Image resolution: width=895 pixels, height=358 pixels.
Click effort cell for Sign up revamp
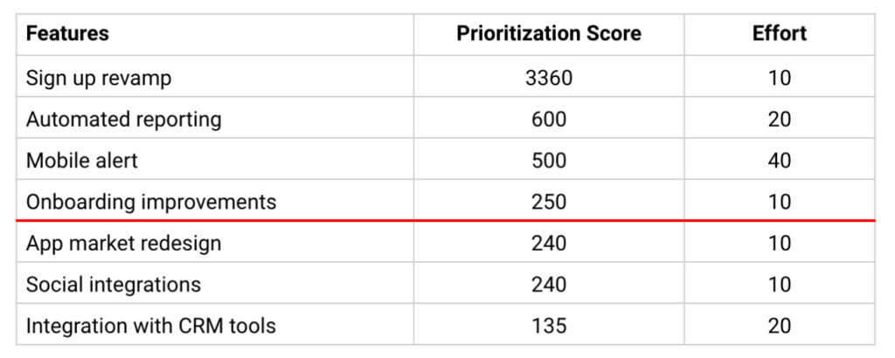779,76
